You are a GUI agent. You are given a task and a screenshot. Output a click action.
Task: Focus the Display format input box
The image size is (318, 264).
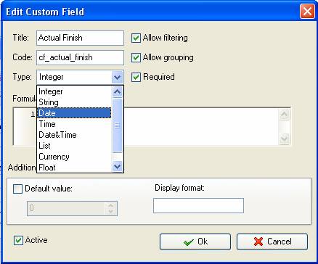[198, 206]
